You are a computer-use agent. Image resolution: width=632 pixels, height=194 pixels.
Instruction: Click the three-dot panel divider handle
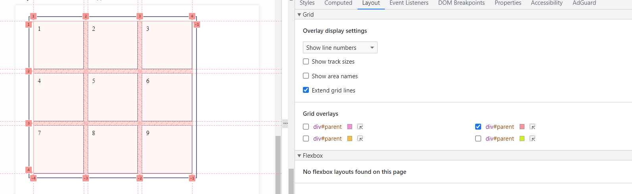tap(285, 123)
